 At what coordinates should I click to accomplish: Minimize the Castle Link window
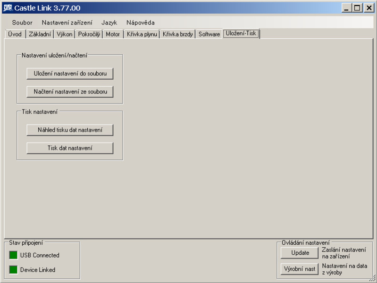point(346,8)
